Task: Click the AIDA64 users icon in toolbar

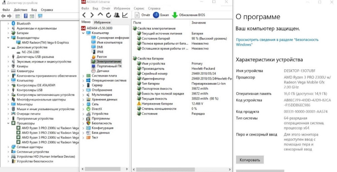Action: 117,15
